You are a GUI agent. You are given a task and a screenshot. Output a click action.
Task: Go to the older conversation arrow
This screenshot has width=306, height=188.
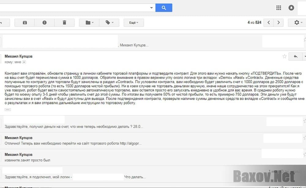pyautogui.click(x=278, y=23)
